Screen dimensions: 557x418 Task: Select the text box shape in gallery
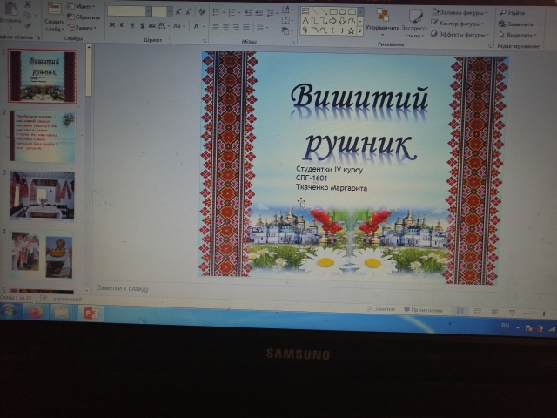[305, 11]
